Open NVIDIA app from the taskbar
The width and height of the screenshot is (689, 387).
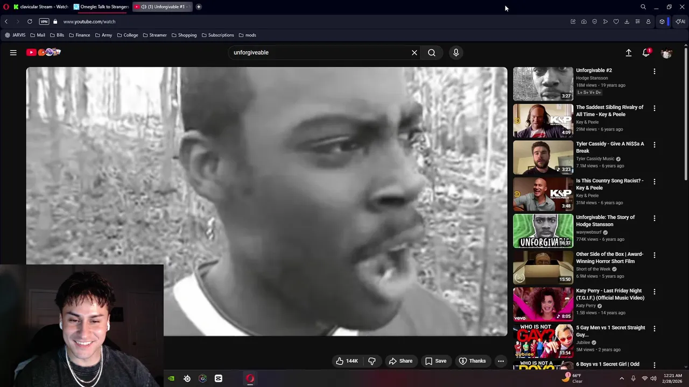pos(171,378)
